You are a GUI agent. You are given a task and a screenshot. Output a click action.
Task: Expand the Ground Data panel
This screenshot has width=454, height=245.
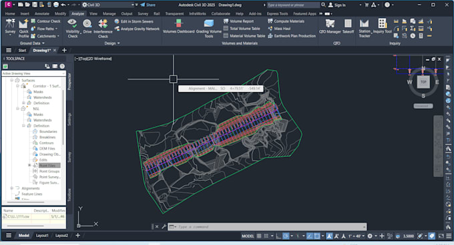[32, 43]
